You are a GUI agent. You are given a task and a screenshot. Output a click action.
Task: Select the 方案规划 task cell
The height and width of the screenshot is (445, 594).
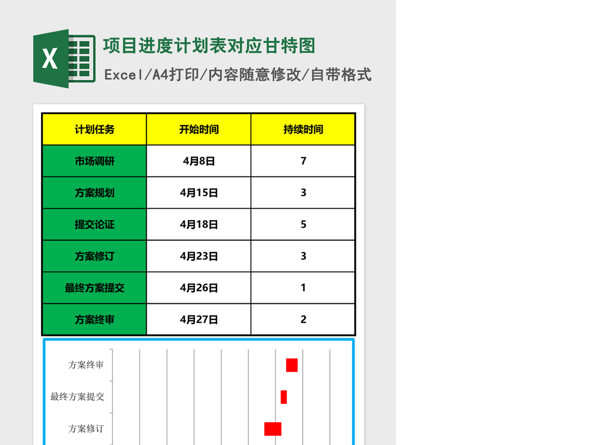(x=95, y=193)
